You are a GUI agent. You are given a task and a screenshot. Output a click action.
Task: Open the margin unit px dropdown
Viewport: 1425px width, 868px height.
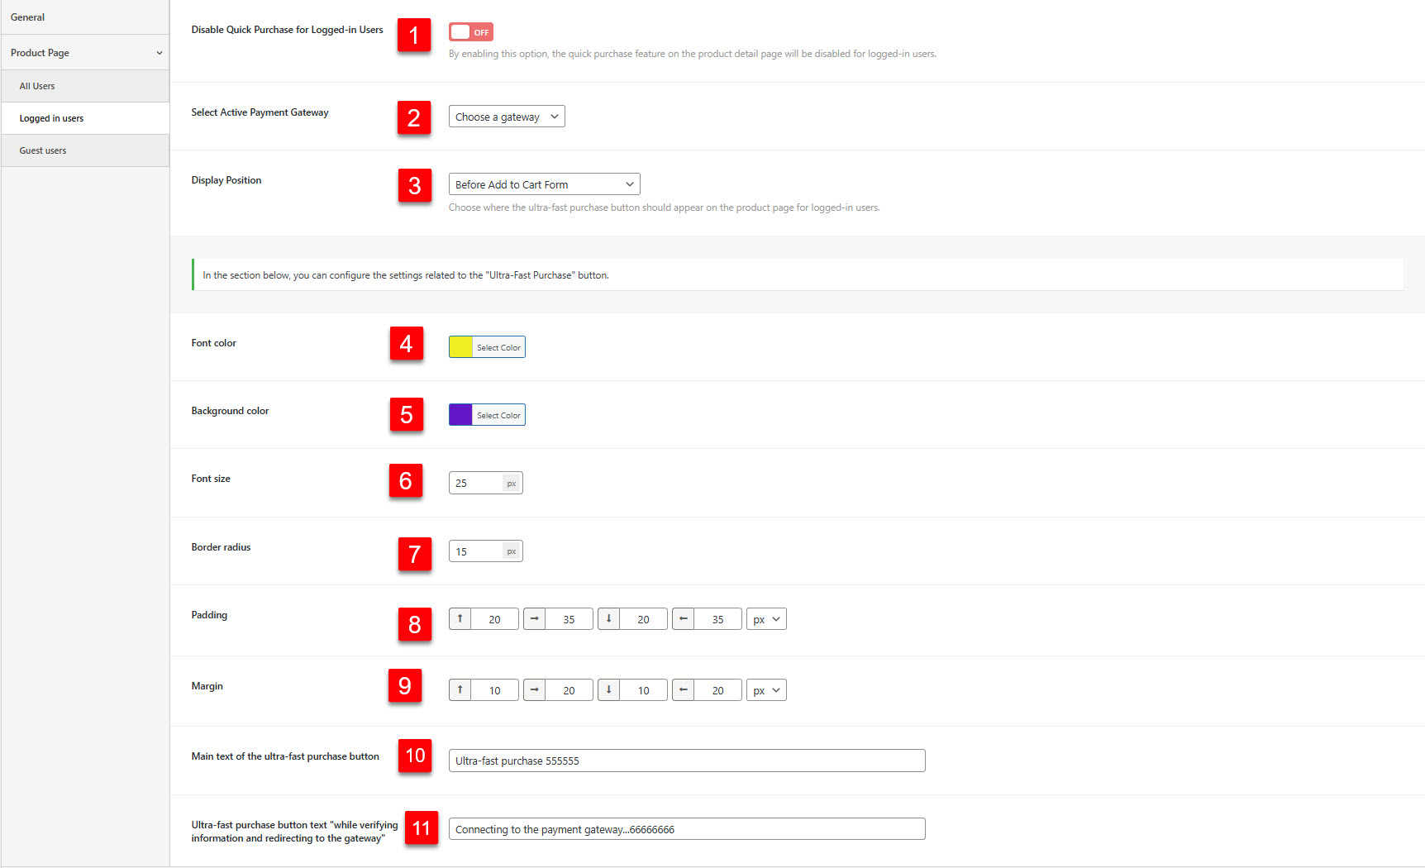tap(766, 690)
